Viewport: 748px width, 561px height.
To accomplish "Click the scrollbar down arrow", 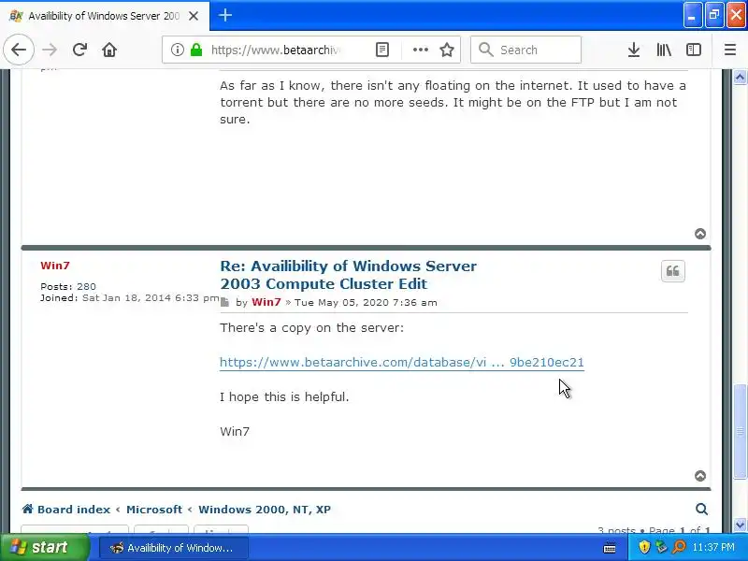I will (740, 525).
